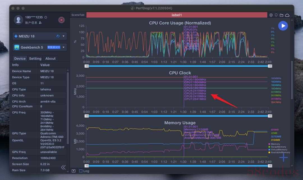Stop recording with the red record button
This screenshot has height=180, width=303.
coord(61,20)
